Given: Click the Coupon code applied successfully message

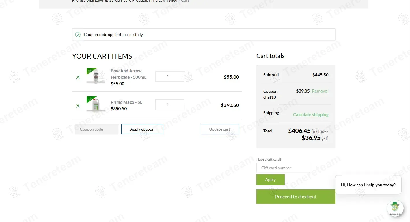Looking at the screenshot, I should [x=114, y=35].
